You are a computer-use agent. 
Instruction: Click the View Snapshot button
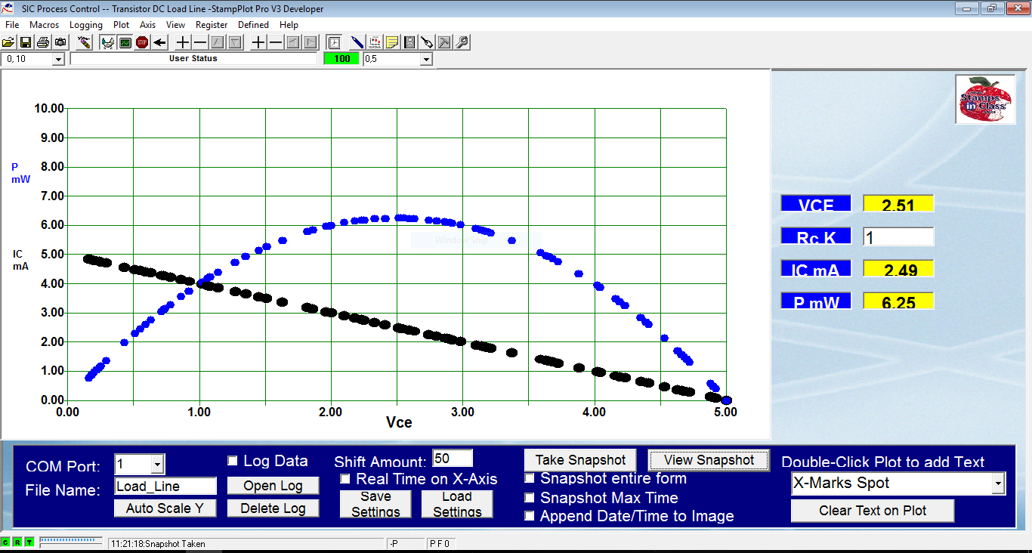pos(709,460)
